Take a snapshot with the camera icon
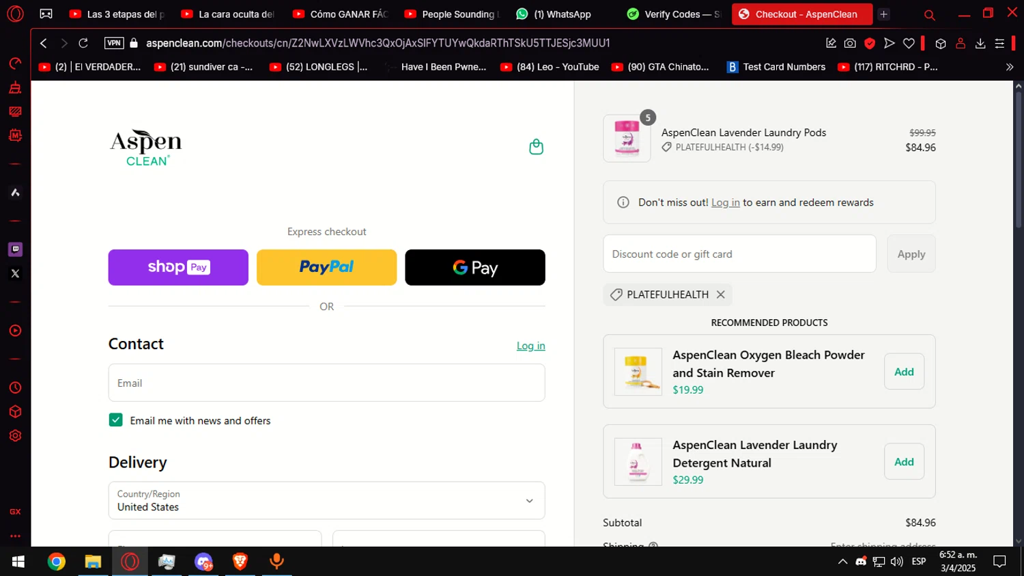1024x576 pixels. (850, 43)
